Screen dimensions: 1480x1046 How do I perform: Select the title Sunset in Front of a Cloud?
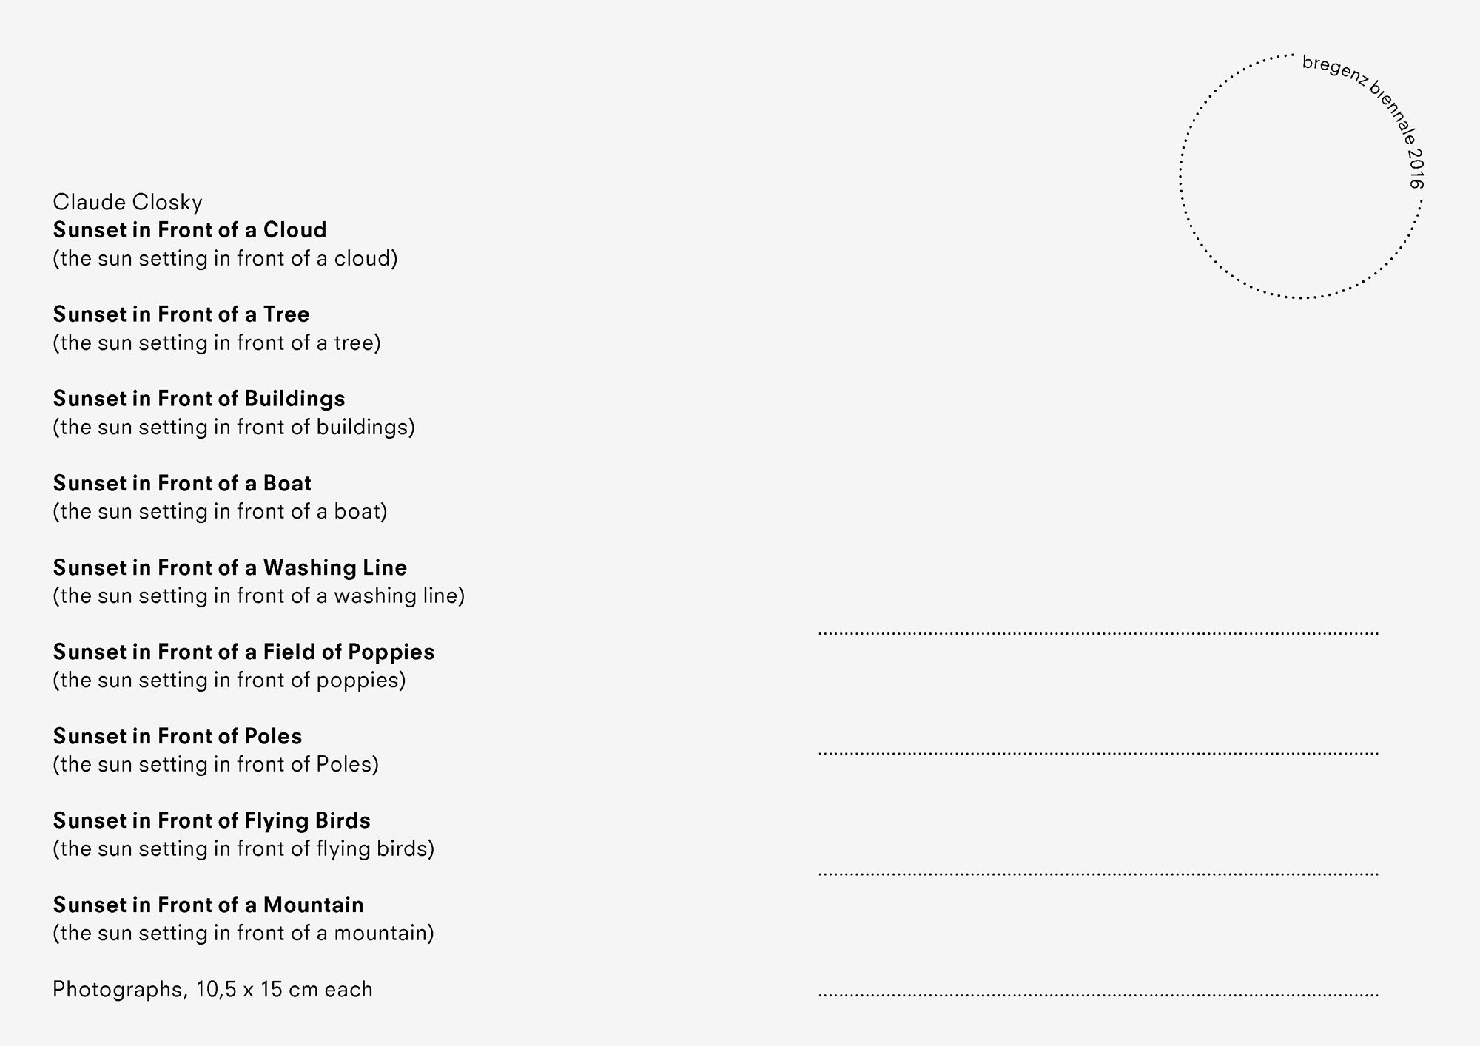[x=189, y=230]
